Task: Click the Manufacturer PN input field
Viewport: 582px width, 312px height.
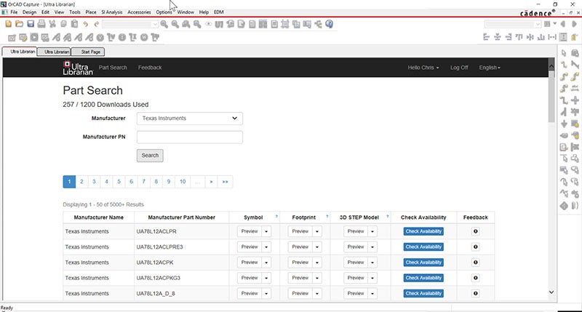Action: tap(190, 137)
